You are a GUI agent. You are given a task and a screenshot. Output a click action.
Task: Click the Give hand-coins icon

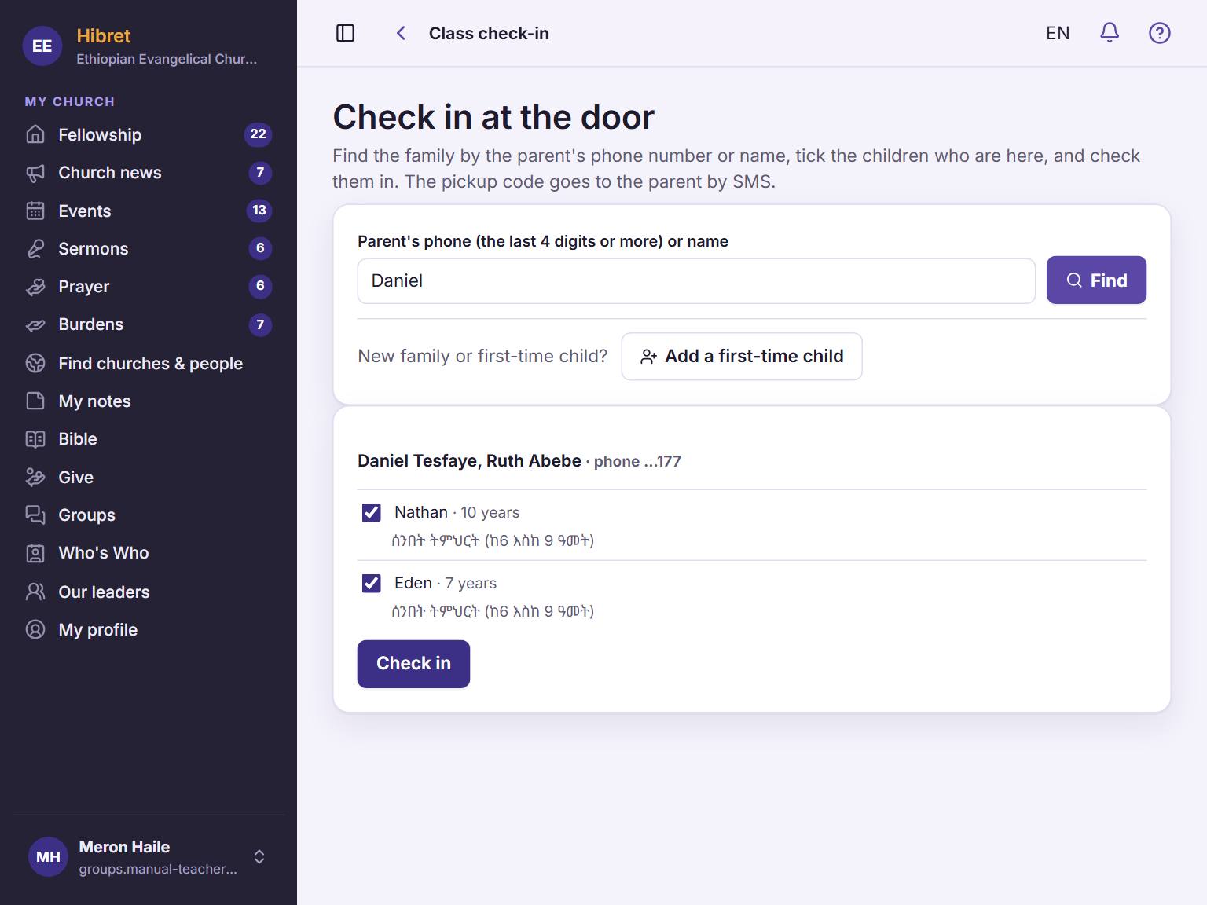tap(35, 477)
